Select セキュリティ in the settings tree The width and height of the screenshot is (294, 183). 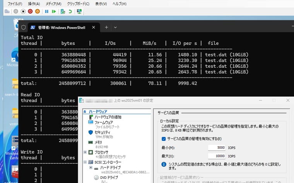(102, 132)
